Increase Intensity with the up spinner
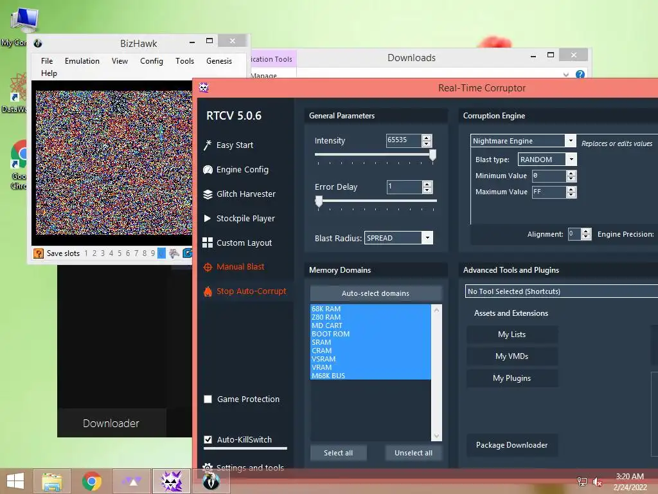The image size is (658, 494). pyautogui.click(x=427, y=138)
